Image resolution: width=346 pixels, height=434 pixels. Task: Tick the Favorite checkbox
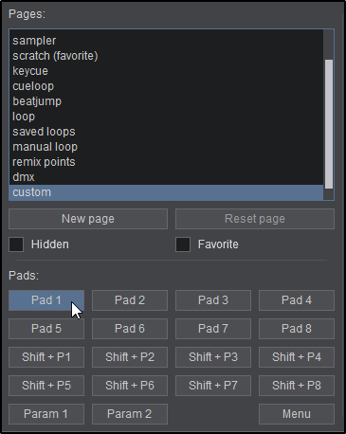click(183, 244)
